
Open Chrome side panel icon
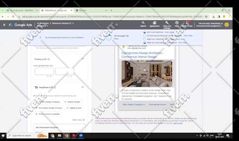click(219, 16)
